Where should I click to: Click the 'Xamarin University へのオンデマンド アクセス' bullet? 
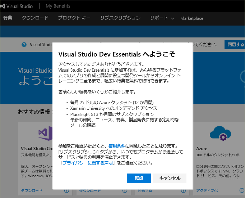click(114, 108)
